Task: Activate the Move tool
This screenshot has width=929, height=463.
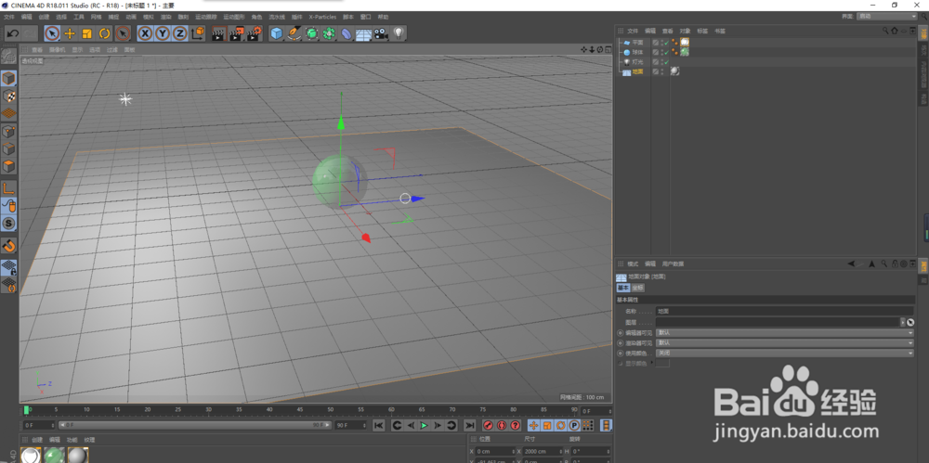Action: click(x=70, y=33)
